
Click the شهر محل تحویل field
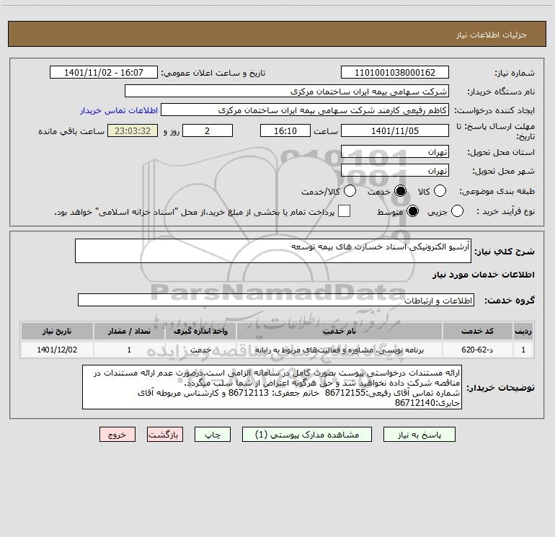[x=395, y=171]
